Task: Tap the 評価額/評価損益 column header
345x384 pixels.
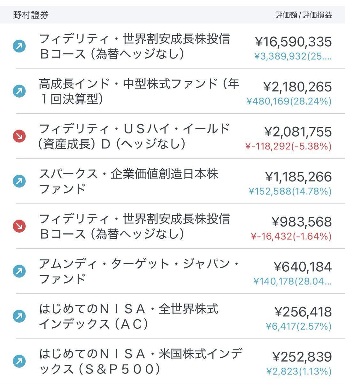Action: pos(303,15)
